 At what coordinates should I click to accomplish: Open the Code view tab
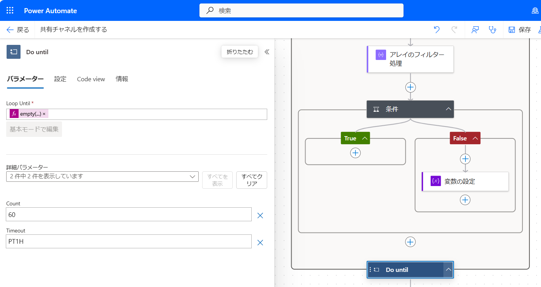(91, 79)
